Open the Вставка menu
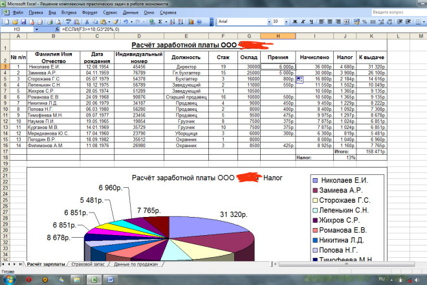 click(69, 12)
